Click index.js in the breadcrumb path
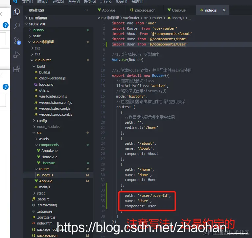252x238 pixels. click(x=178, y=18)
